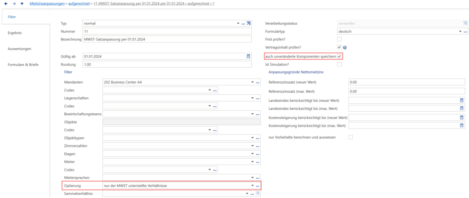This screenshot has height=198, width=469.
Task: Click ellipsis of Codes field below Mieter
Action: [215, 170]
